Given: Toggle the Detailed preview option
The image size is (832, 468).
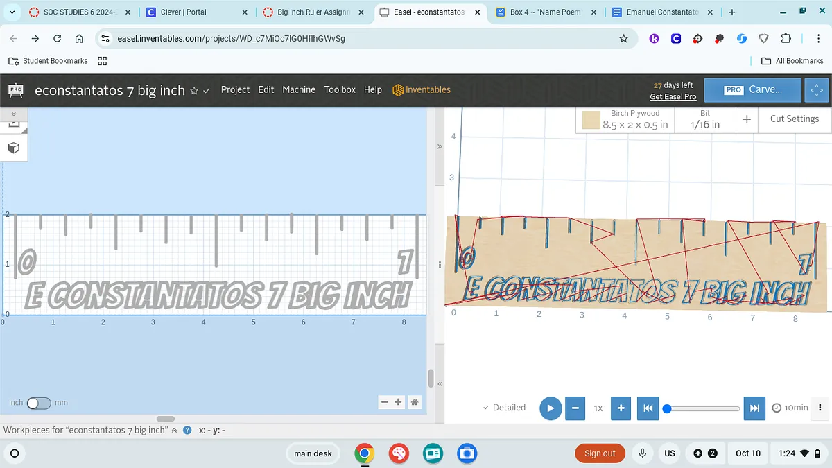Looking at the screenshot, I should pyautogui.click(x=504, y=408).
